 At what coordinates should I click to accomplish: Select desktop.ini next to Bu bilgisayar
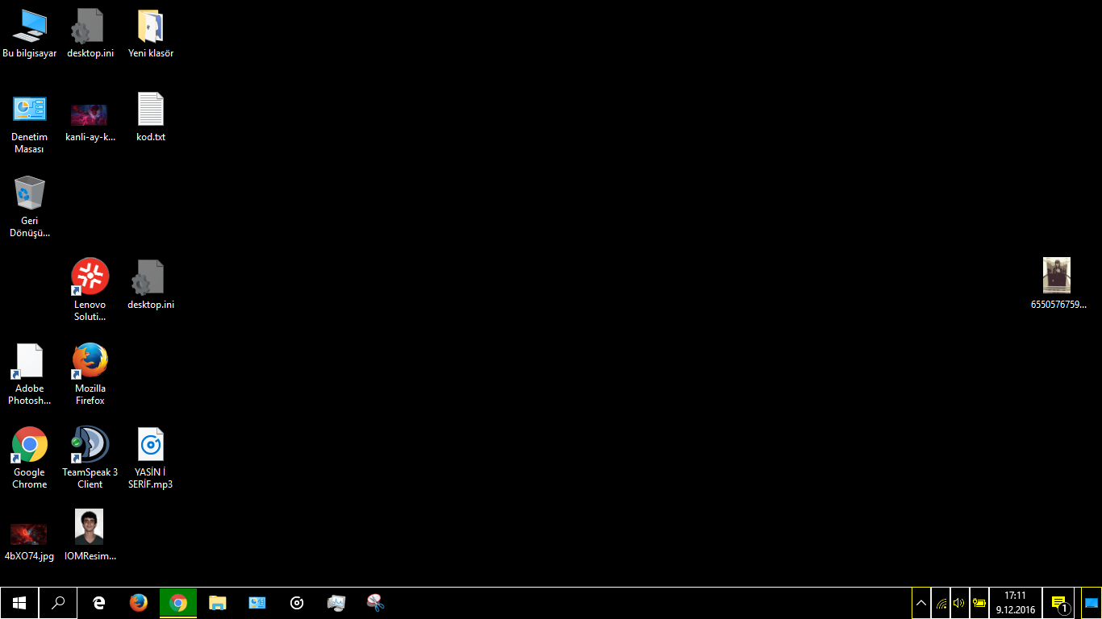[90, 34]
